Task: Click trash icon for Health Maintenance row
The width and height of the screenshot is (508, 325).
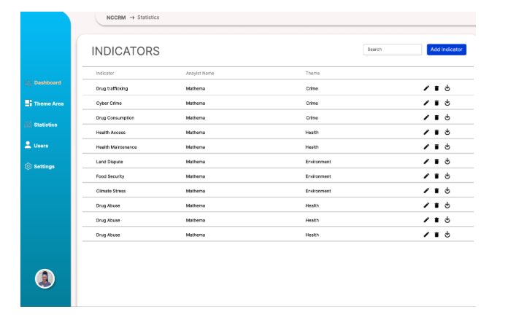Action: pyautogui.click(x=436, y=146)
